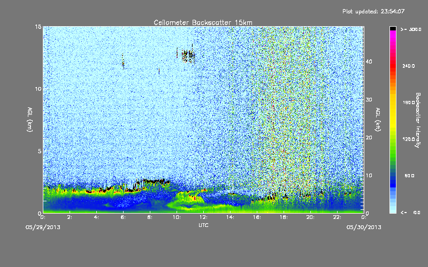Click the '8:' hour tick label
Screen dimensions: 428x267
pyautogui.click(x=150, y=217)
